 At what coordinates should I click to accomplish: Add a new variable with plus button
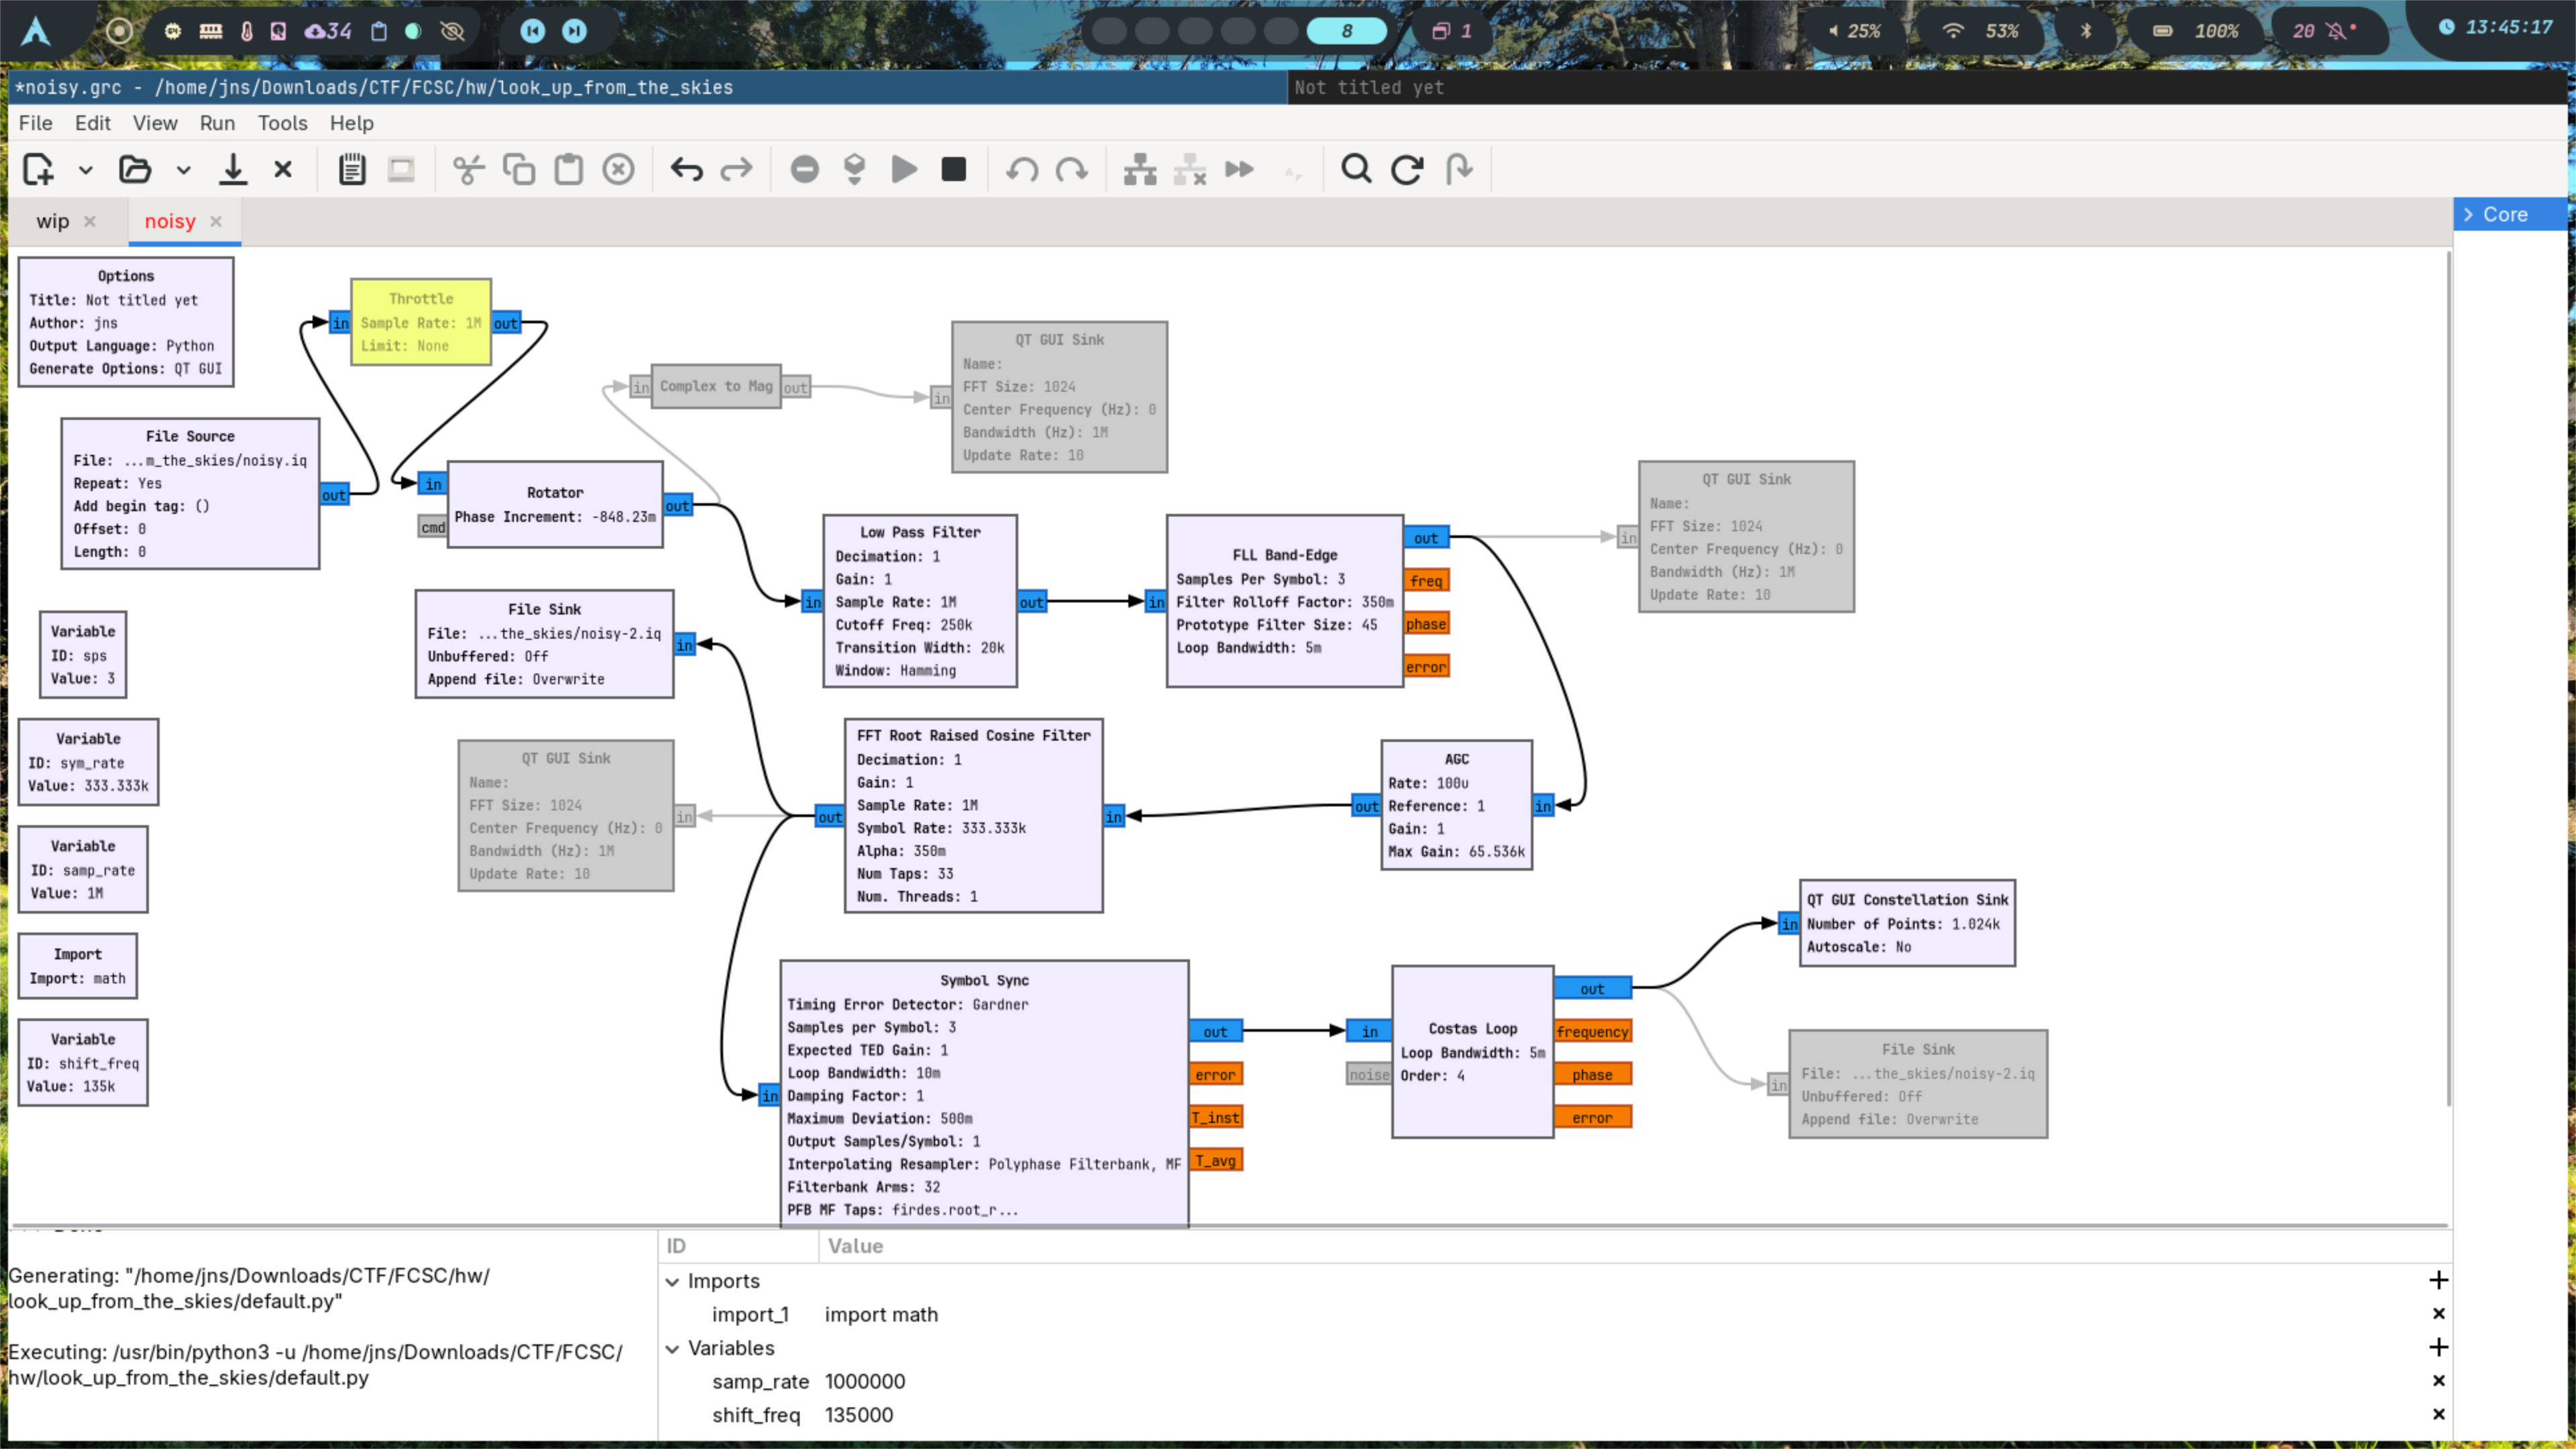[2438, 1347]
